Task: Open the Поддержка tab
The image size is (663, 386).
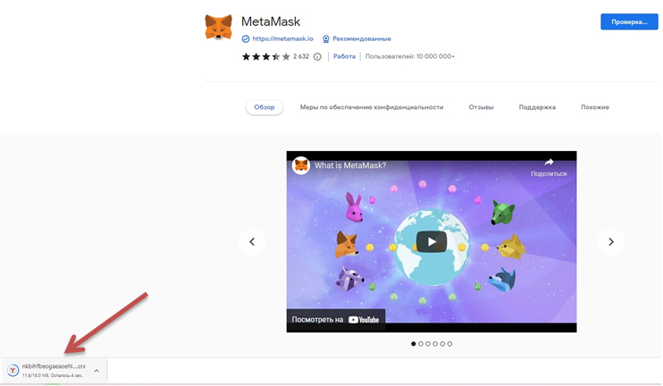Action: tap(537, 107)
